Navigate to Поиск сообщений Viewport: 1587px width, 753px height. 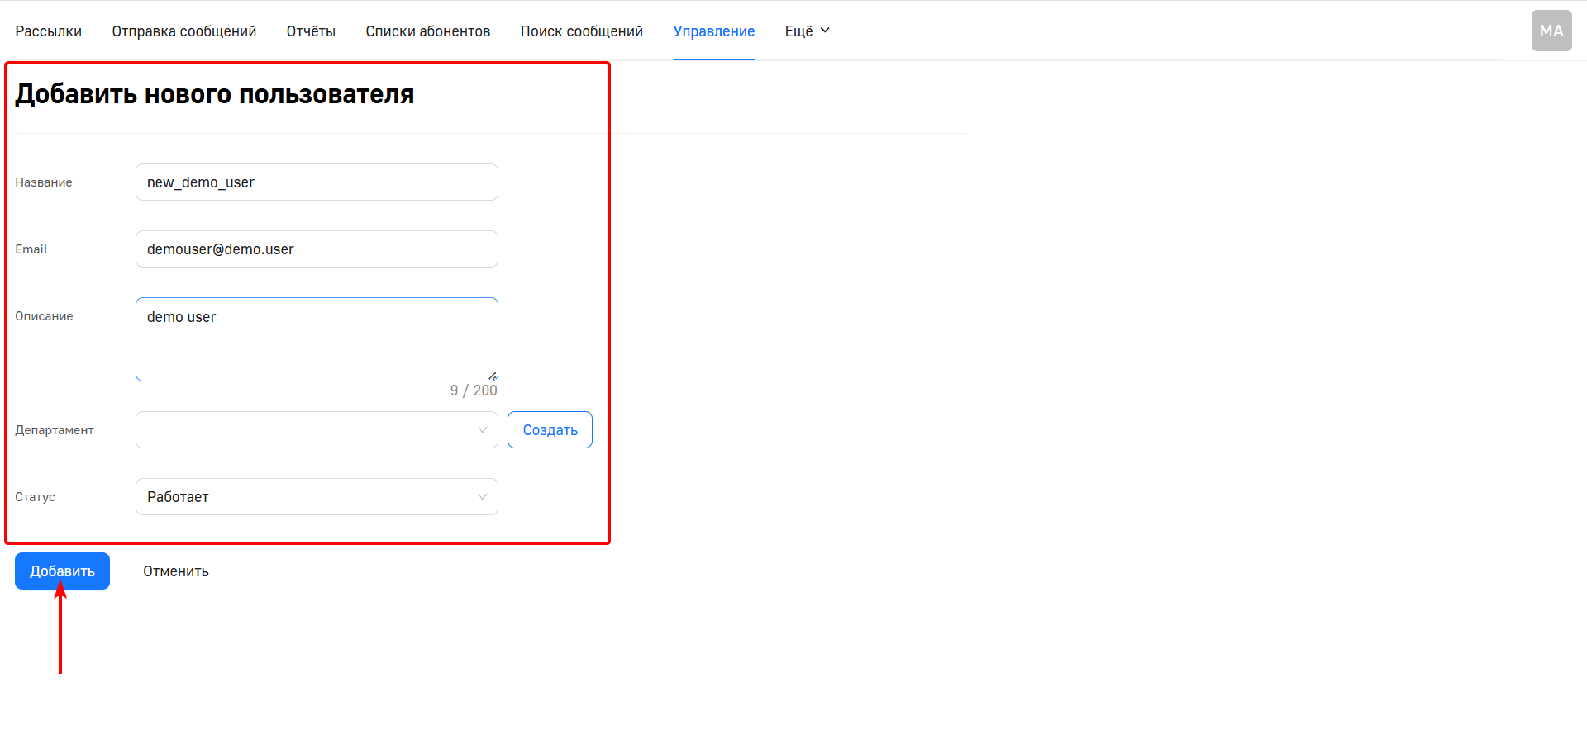pyautogui.click(x=581, y=31)
